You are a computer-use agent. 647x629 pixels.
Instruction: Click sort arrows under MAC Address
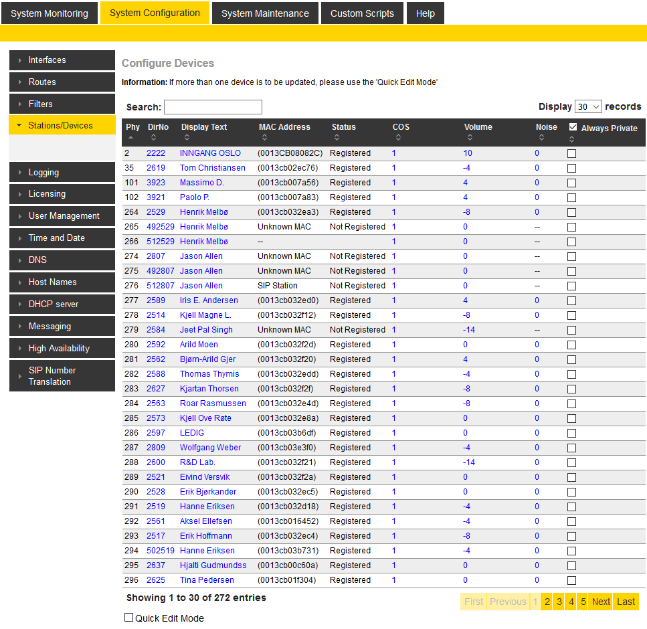point(264,138)
